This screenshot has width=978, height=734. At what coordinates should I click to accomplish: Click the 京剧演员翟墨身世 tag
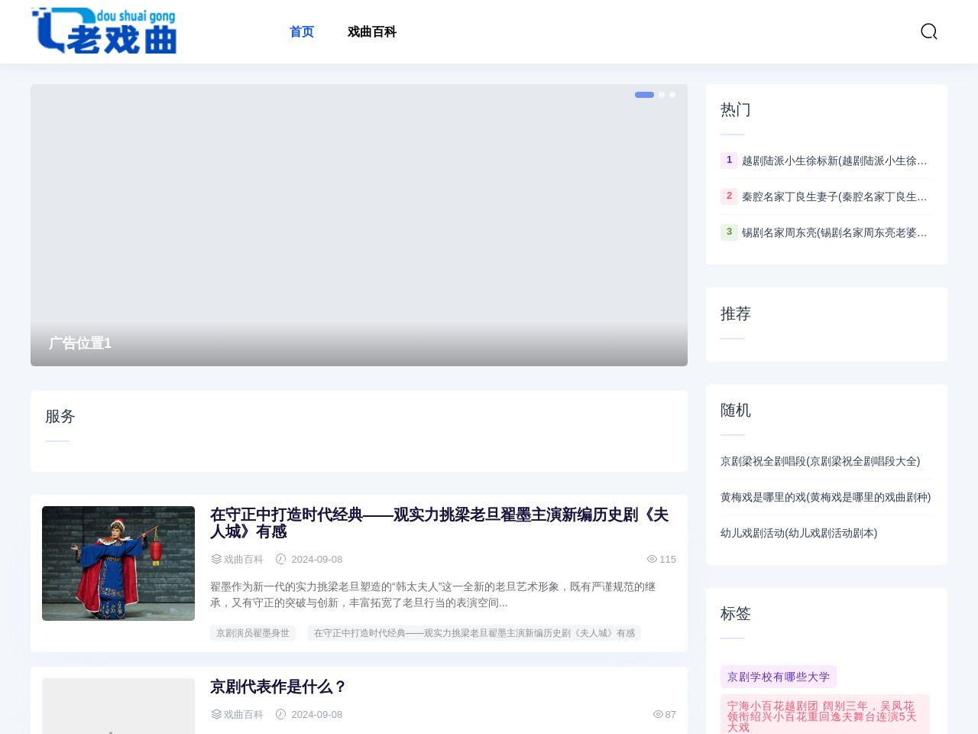tap(253, 633)
